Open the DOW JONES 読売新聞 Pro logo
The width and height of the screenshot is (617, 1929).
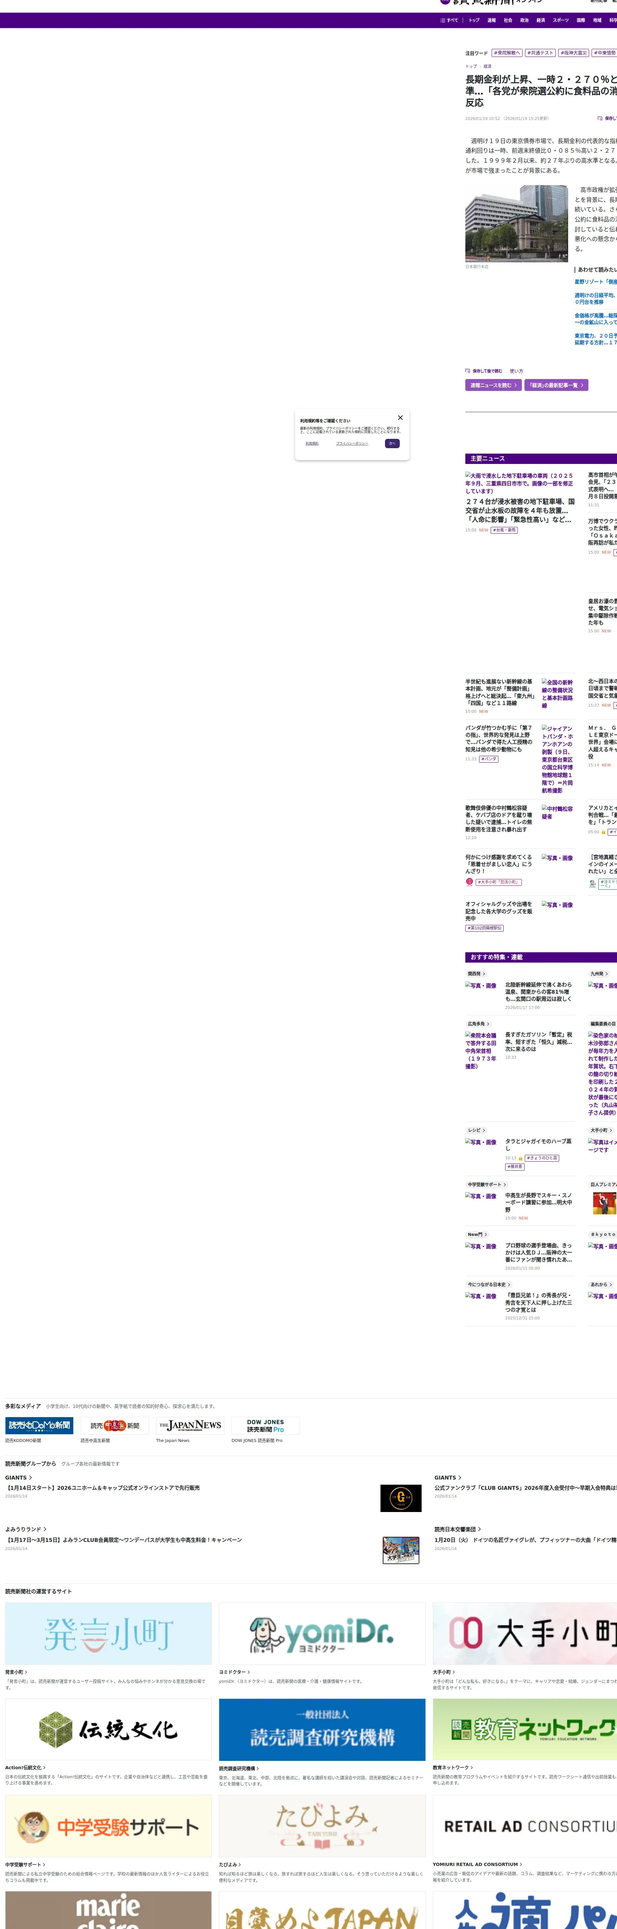pos(265,1425)
